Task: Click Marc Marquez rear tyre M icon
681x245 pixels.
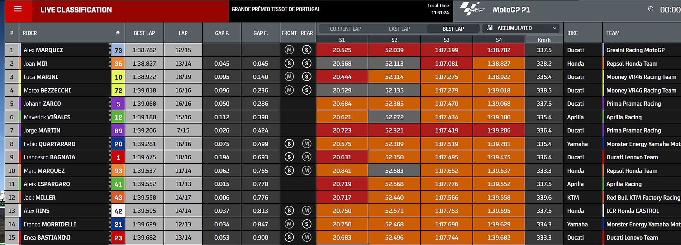Action: click(306, 171)
